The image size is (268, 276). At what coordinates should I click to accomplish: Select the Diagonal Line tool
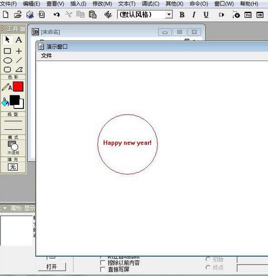(x=19, y=60)
